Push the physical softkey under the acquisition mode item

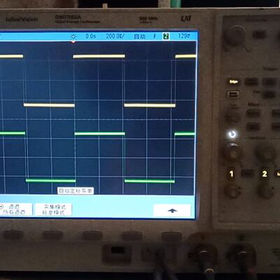52,235
